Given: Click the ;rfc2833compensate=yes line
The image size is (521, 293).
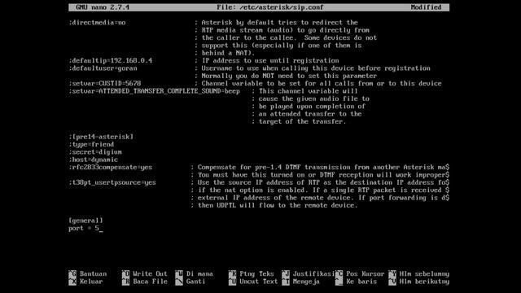Looking at the screenshot, I should click(x=111, y=168).
